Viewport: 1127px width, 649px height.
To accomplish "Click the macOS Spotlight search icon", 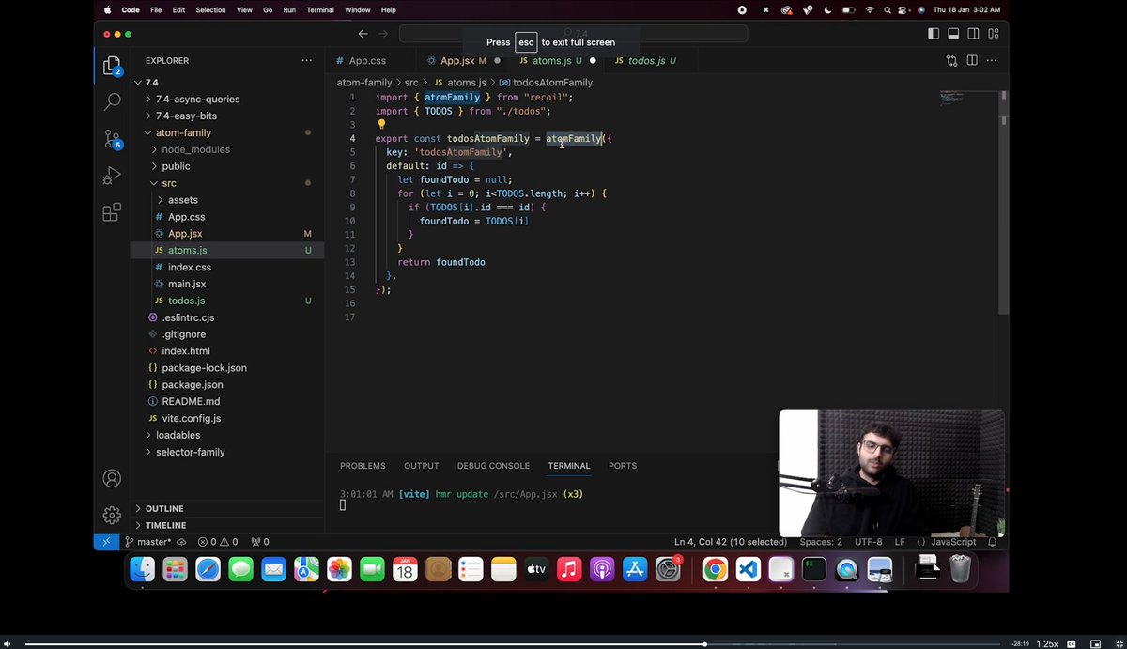I will click(886, 9).
